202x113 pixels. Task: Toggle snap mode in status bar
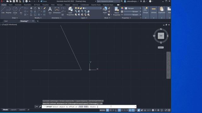tap(111, 110)
